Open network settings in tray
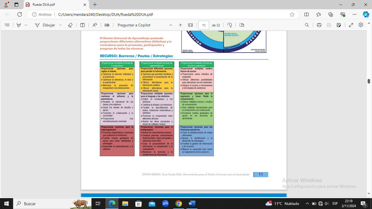The width and height of the screenshot is (372, 209). 320,204
